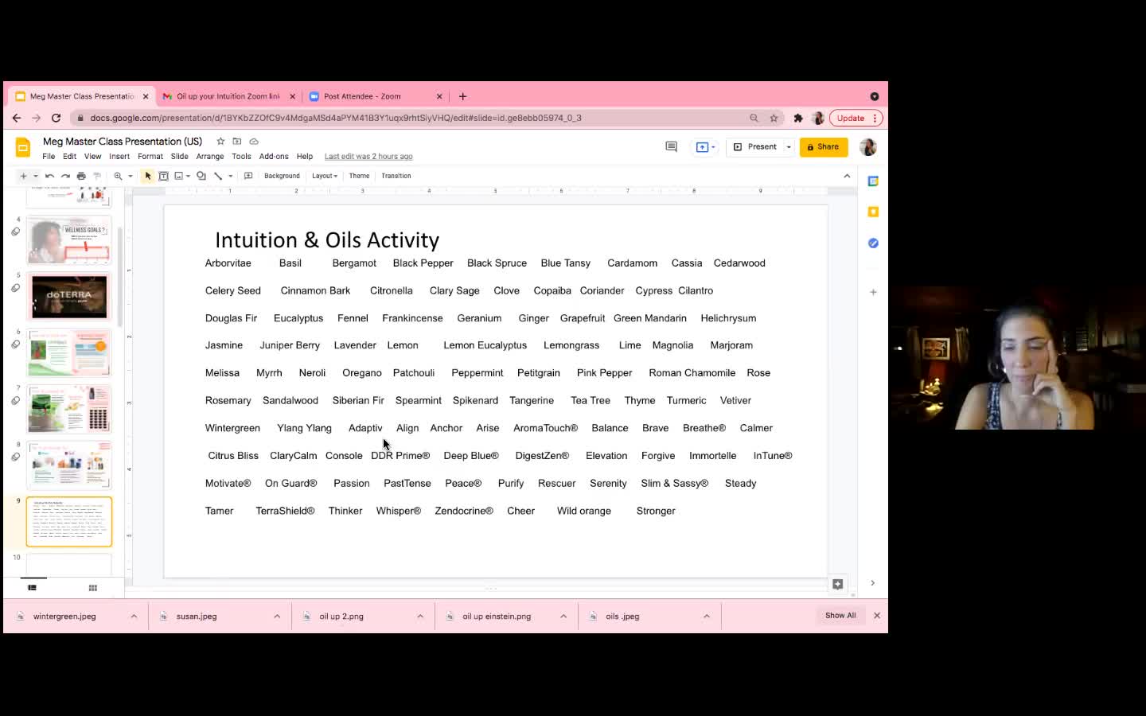
Task: Open a new browser tab
Action: click(x=462, y=96)
